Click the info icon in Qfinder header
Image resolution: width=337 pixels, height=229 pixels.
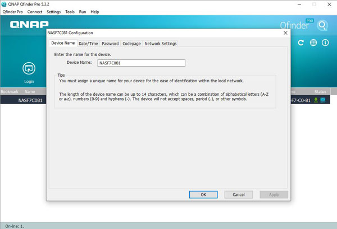tap(325, 43)
